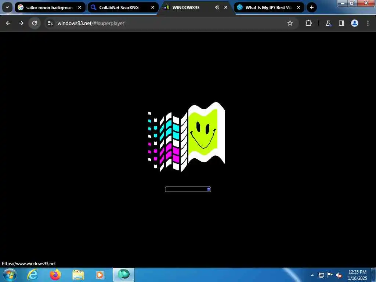Open the Chrome three-dot menu
This screenshot has width=376, height=282.
[368, 23]
